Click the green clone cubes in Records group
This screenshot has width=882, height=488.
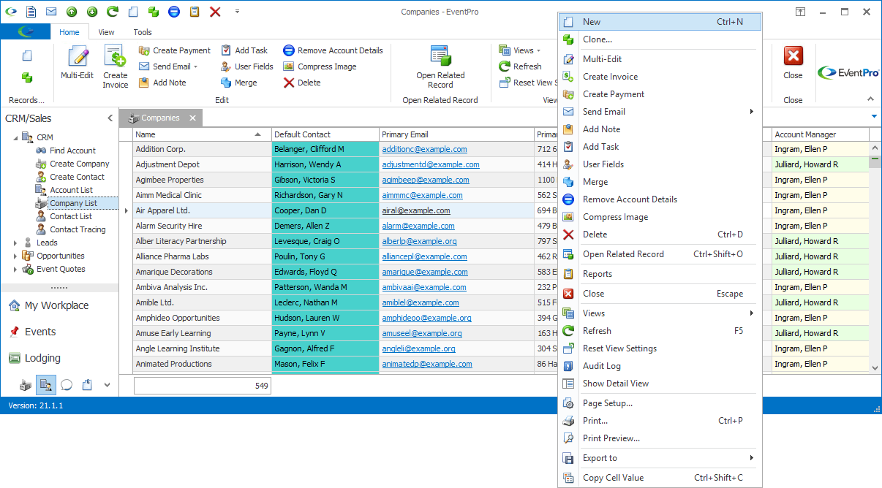27,77
